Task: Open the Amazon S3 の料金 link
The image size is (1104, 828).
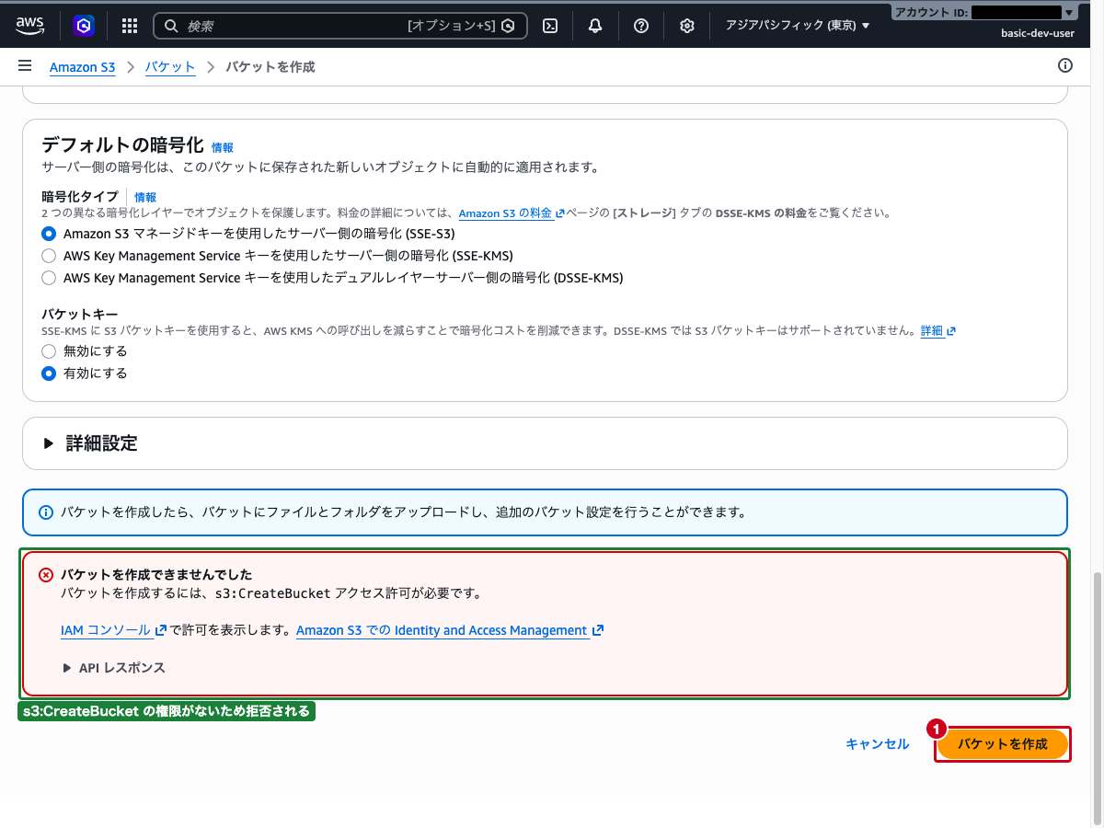Action: [506, 213]
